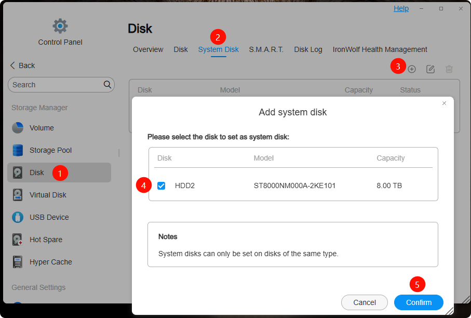Screen dimensions: 471x318
Task: Open the Help link
Action: [401, 8]
